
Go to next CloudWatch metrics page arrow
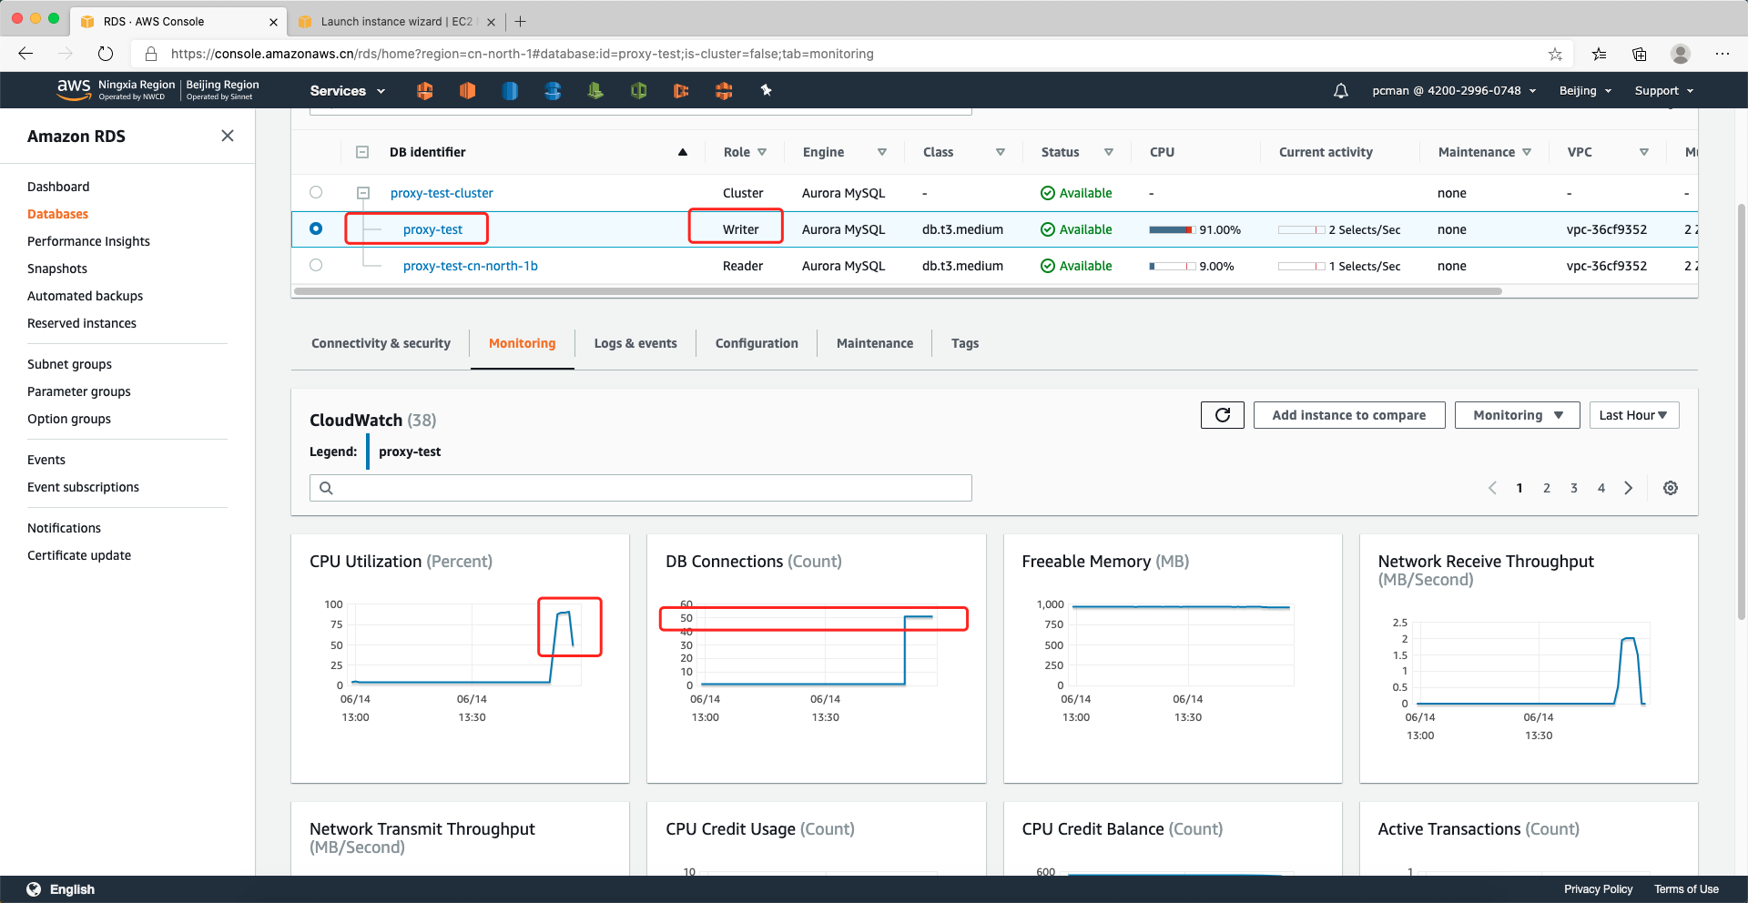pos(1628,488)
